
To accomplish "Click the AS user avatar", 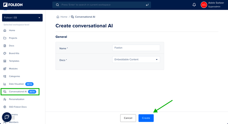I will tap(204, 5).
